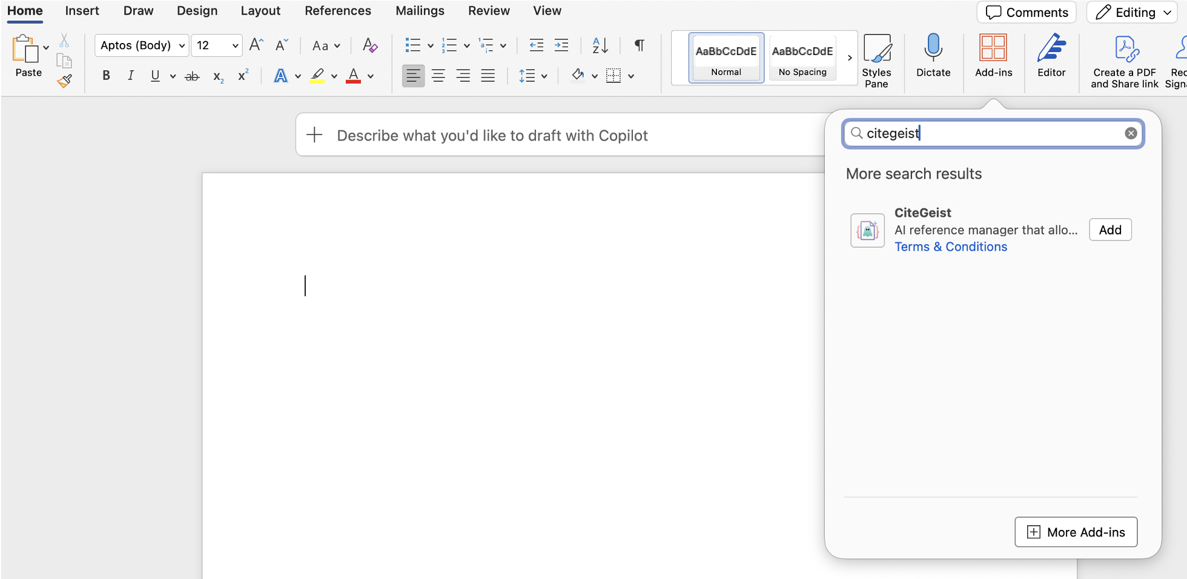
Task: Toggle show paragraph marks
Action: click(x=640, y=45)
